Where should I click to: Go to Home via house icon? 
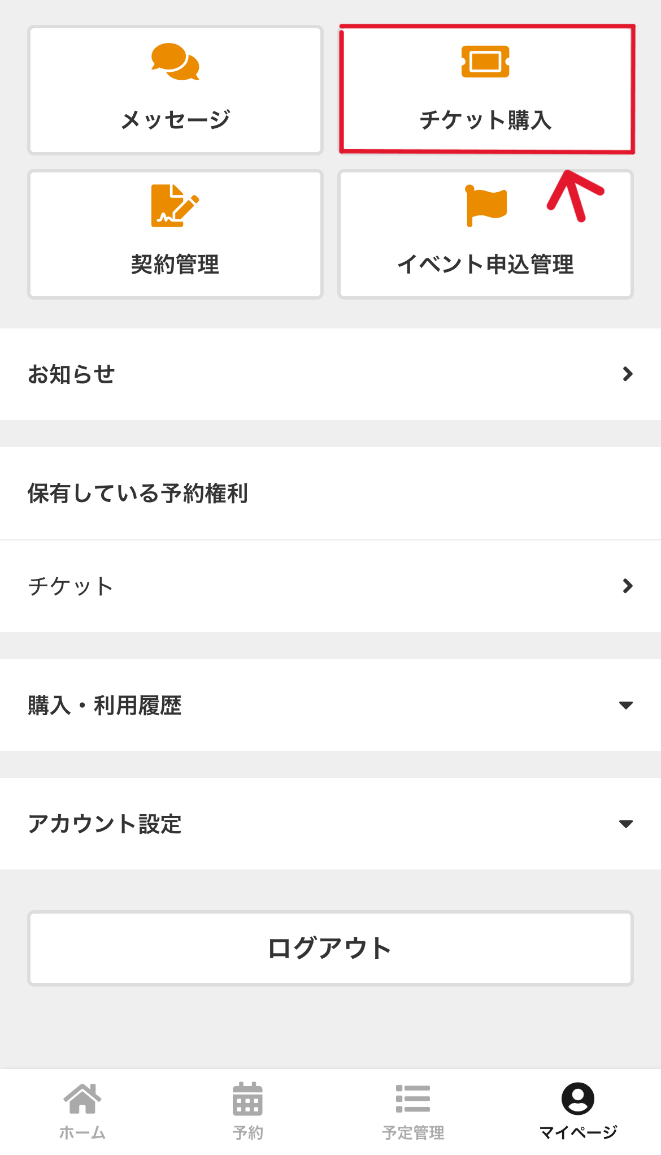click(82, 1098)
